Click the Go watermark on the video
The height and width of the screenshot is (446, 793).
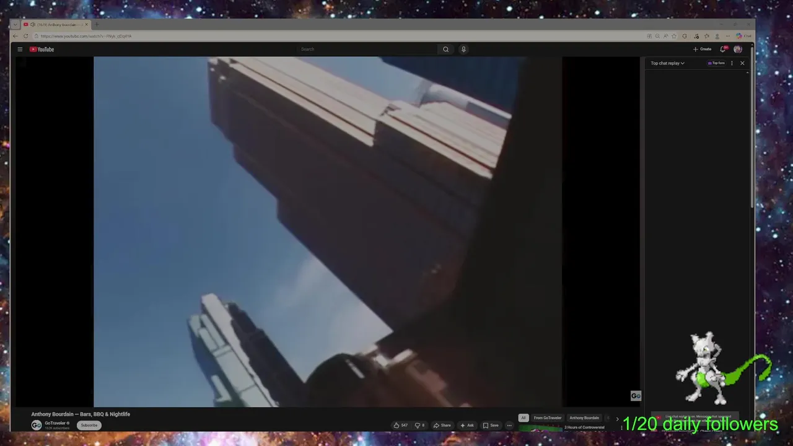coord(636,396)
